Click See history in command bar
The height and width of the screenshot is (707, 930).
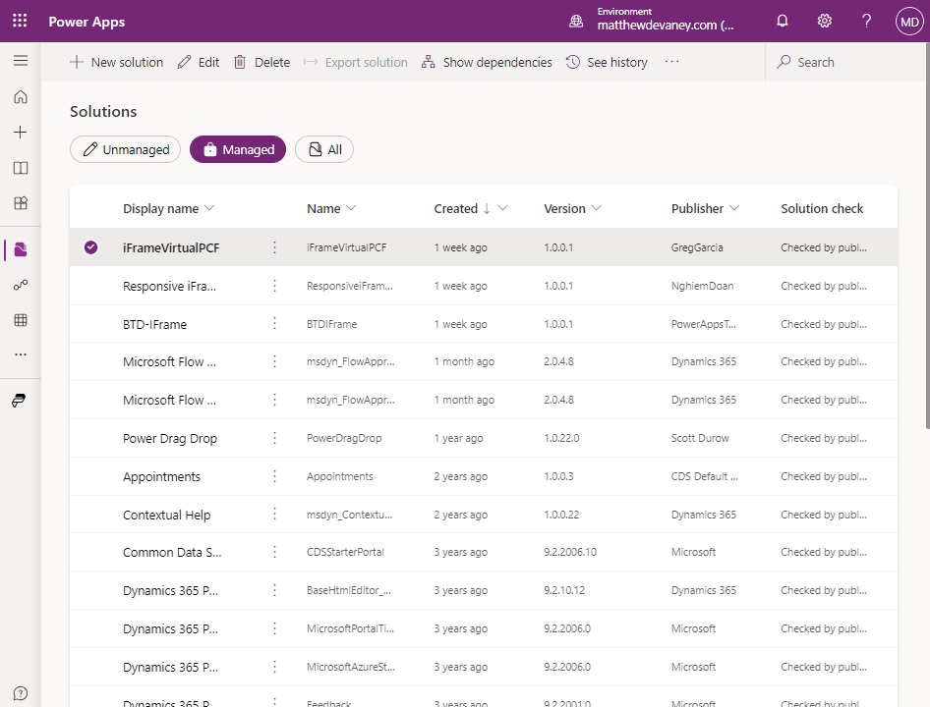click(x=607, y=62)
